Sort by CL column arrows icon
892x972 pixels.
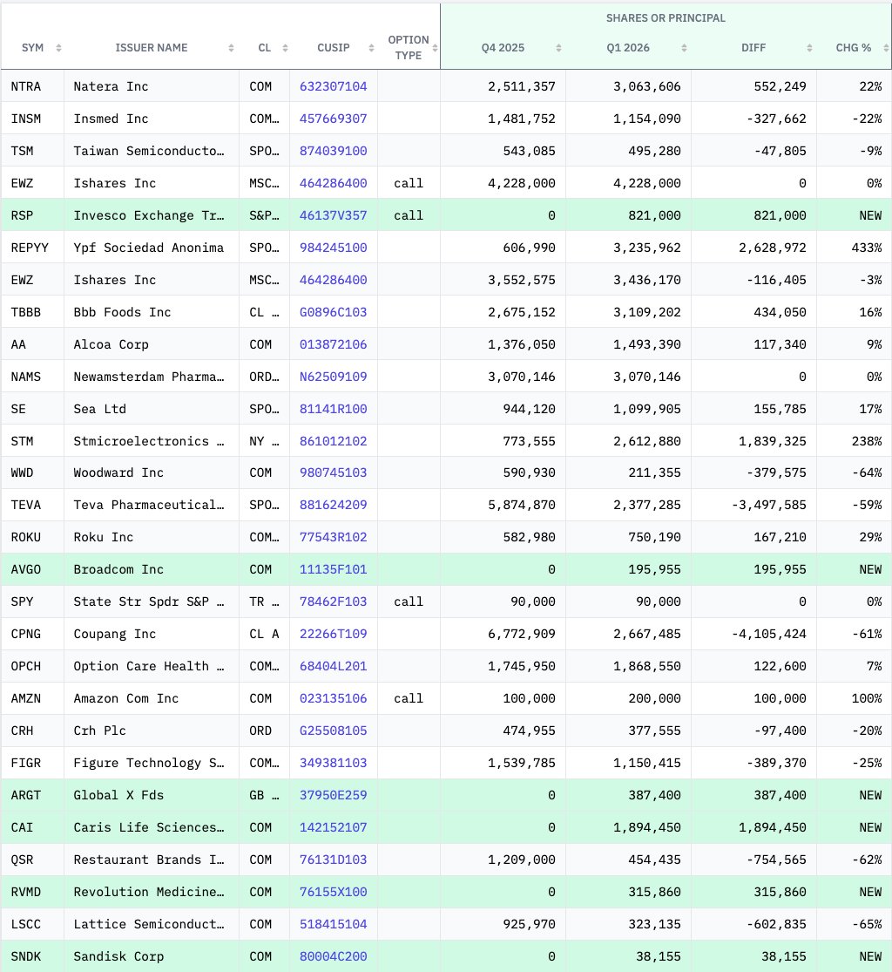pos(285,48)
